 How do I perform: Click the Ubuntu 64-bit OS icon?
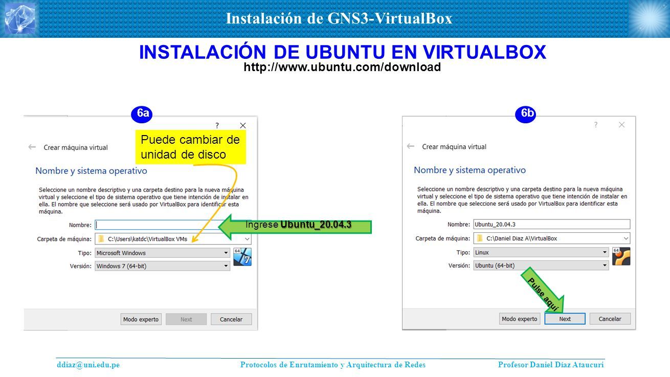tap(621, 256)
